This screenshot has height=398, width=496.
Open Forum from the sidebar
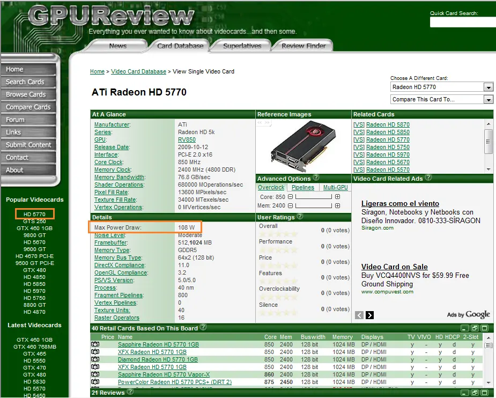coord(28,120)
